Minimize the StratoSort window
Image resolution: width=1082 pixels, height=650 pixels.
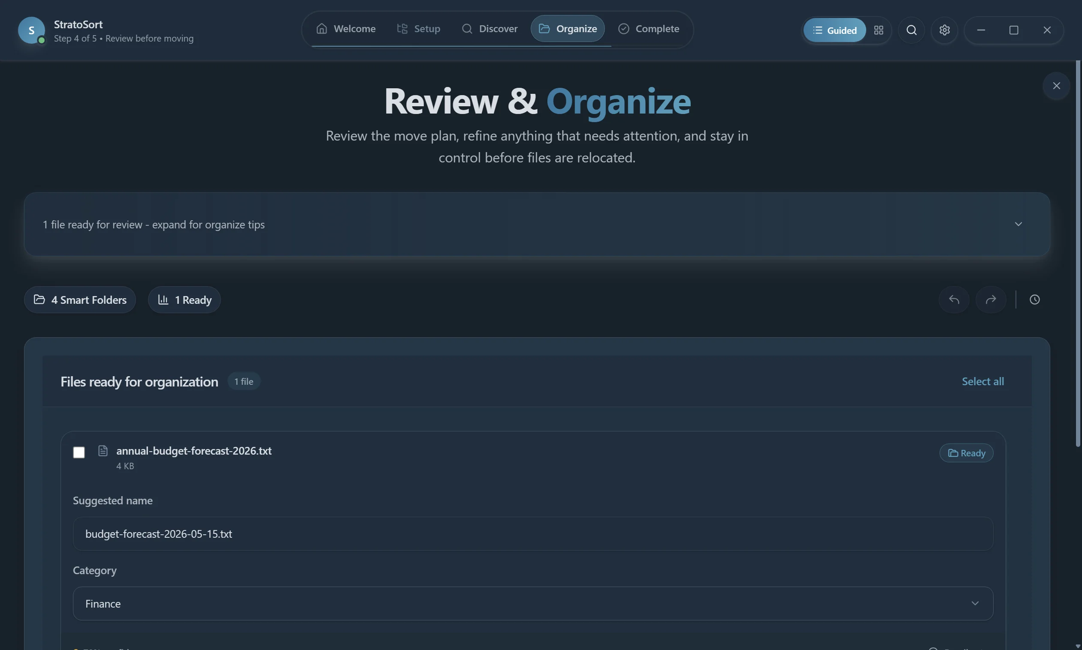click(981, 30)
